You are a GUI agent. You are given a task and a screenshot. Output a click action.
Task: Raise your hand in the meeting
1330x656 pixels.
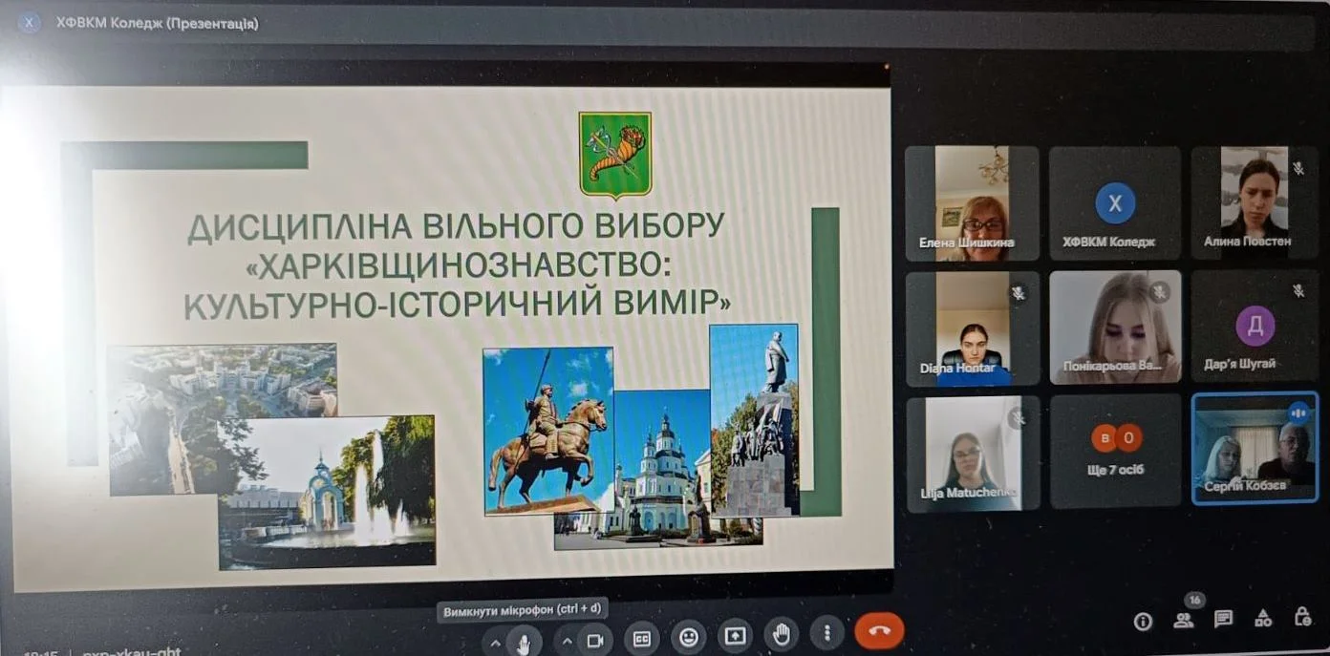782,634
